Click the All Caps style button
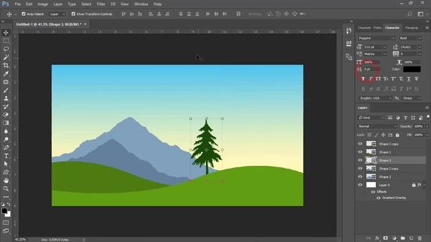The width and height of the screenshot is (431, 242). [378, 79]
